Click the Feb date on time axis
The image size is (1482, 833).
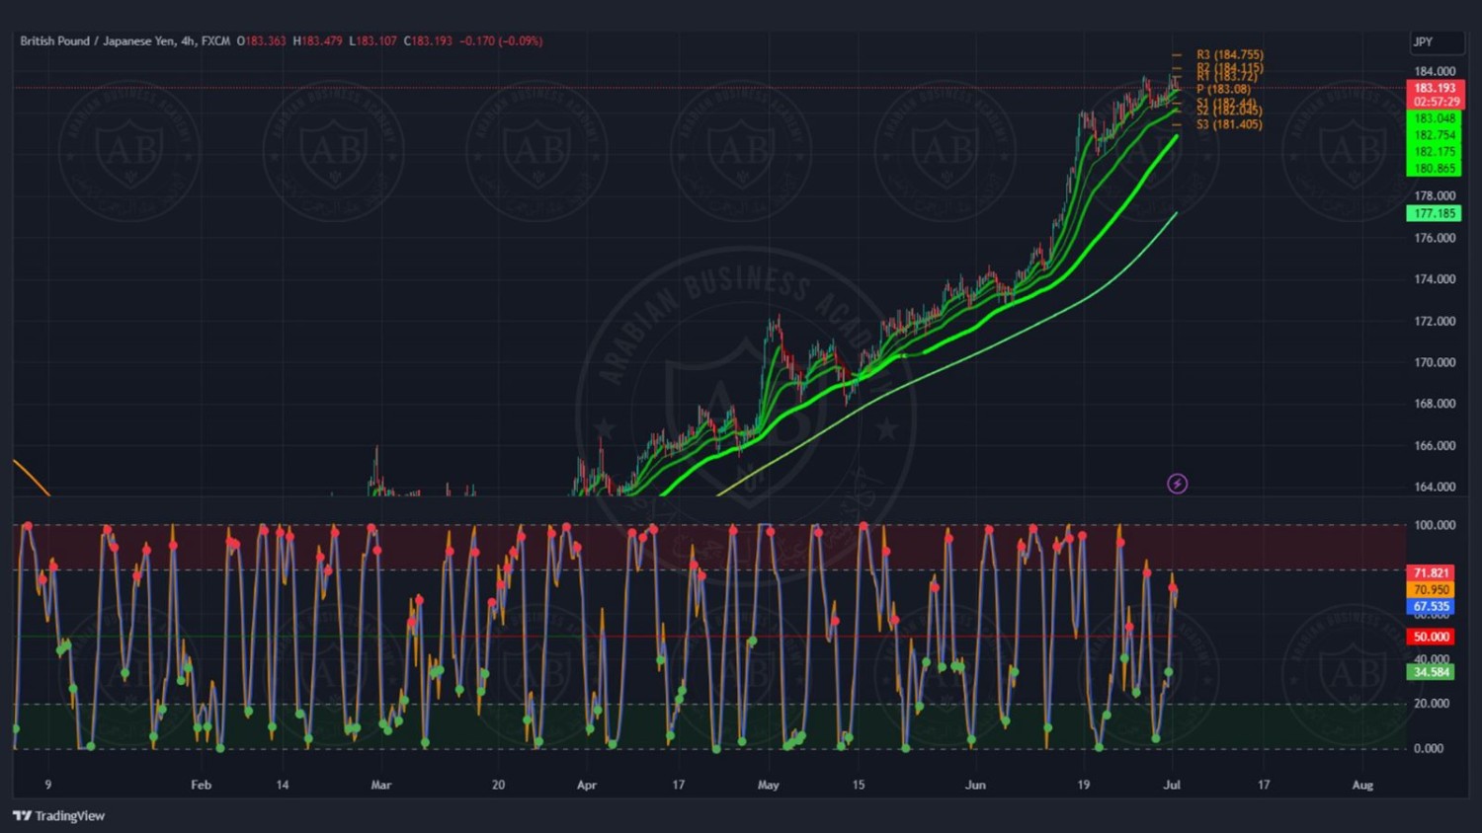[201, 785]
